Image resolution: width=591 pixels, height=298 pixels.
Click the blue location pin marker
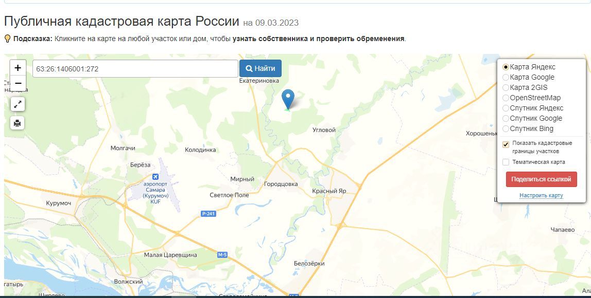point(288,99)
